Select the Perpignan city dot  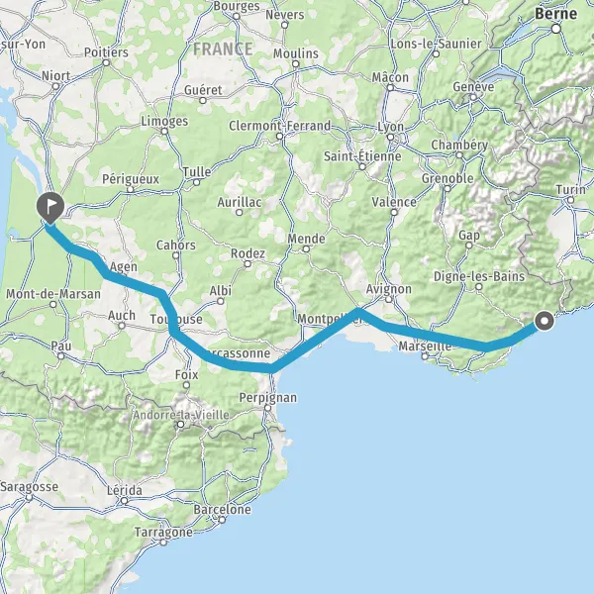tap(268, 408)
